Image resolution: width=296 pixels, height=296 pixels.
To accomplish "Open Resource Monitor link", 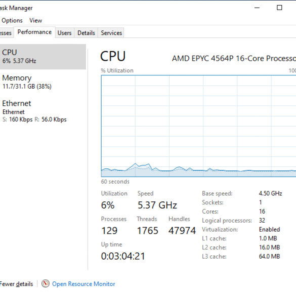I will (x=83, y=284).
